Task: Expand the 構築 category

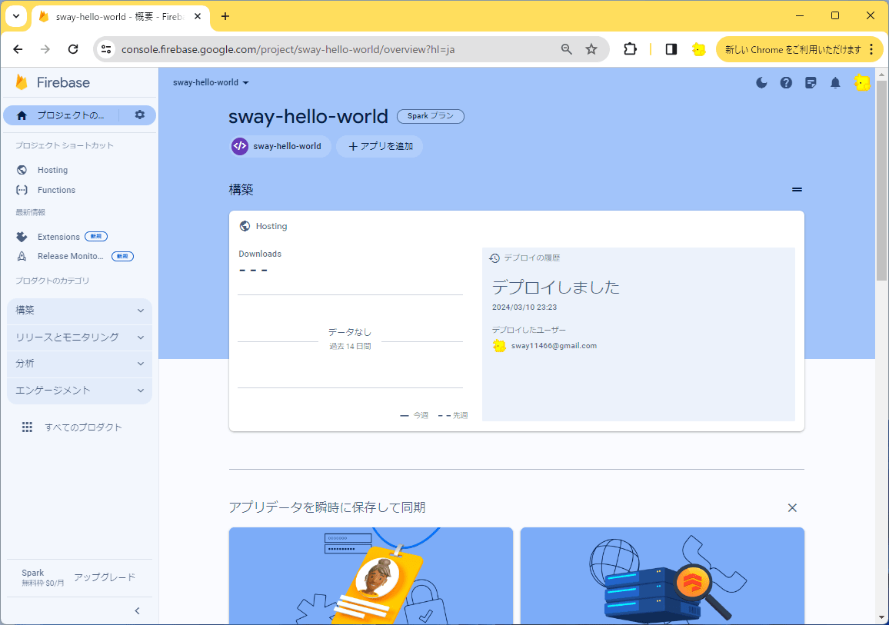Action: click(x=79, y=311)
